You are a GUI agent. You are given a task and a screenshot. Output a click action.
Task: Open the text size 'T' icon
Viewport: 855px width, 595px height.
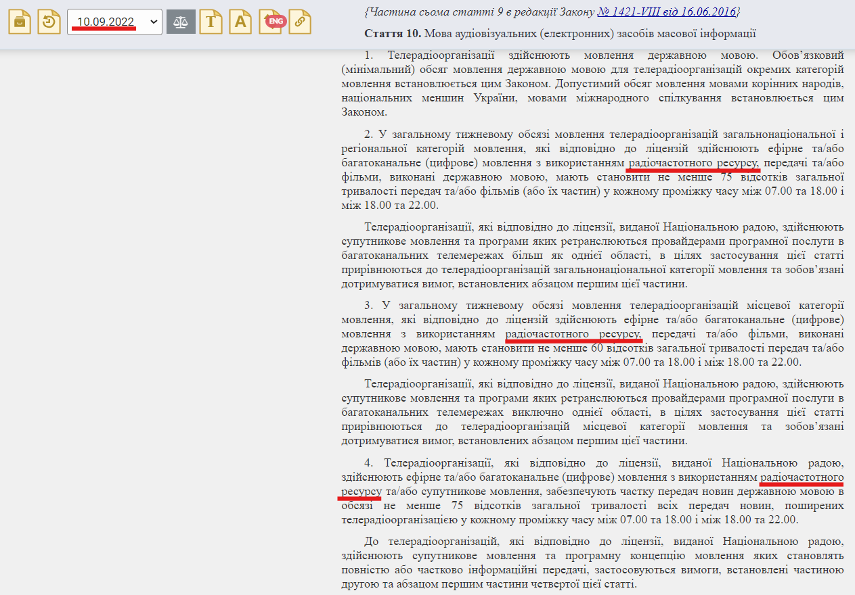[212, 21]
